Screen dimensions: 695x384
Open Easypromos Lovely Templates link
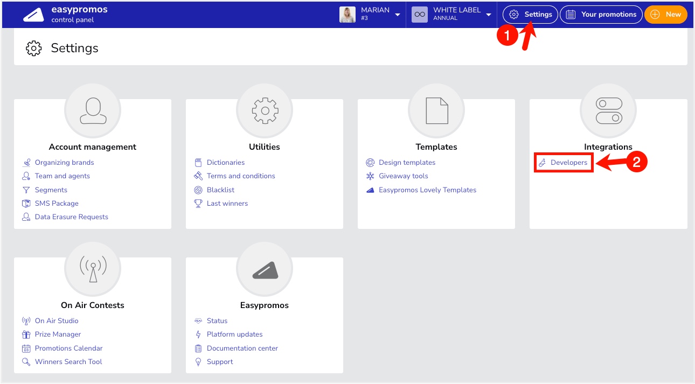[428, 190]
